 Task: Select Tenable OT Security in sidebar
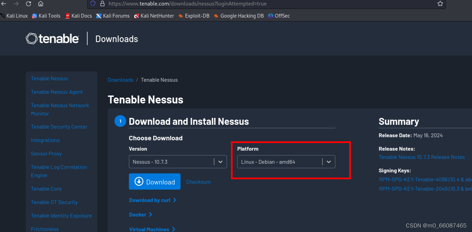pyautogui.click(x=54, y=202)
